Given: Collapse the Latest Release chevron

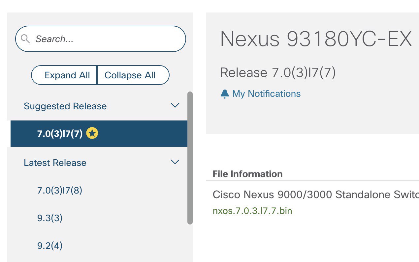Looking at the screenshot, I should point(175,162).
